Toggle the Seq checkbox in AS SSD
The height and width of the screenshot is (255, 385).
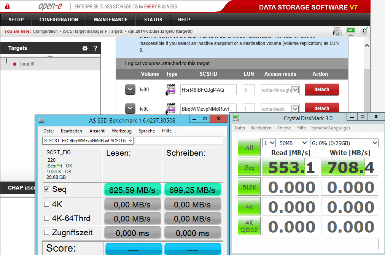(x=47, y=189)
